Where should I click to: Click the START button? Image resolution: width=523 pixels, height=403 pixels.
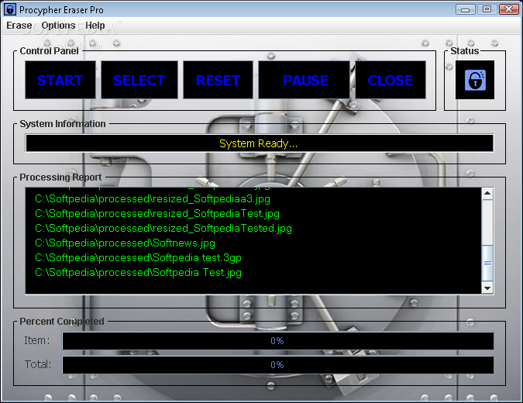pyautogui.click(x=60, y=80)
